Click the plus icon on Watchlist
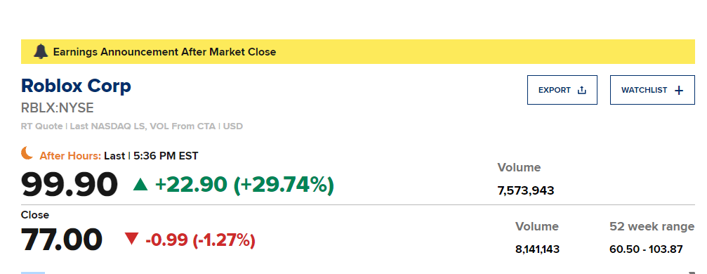The height and width of the screenshot is (274, 707). 679,91
